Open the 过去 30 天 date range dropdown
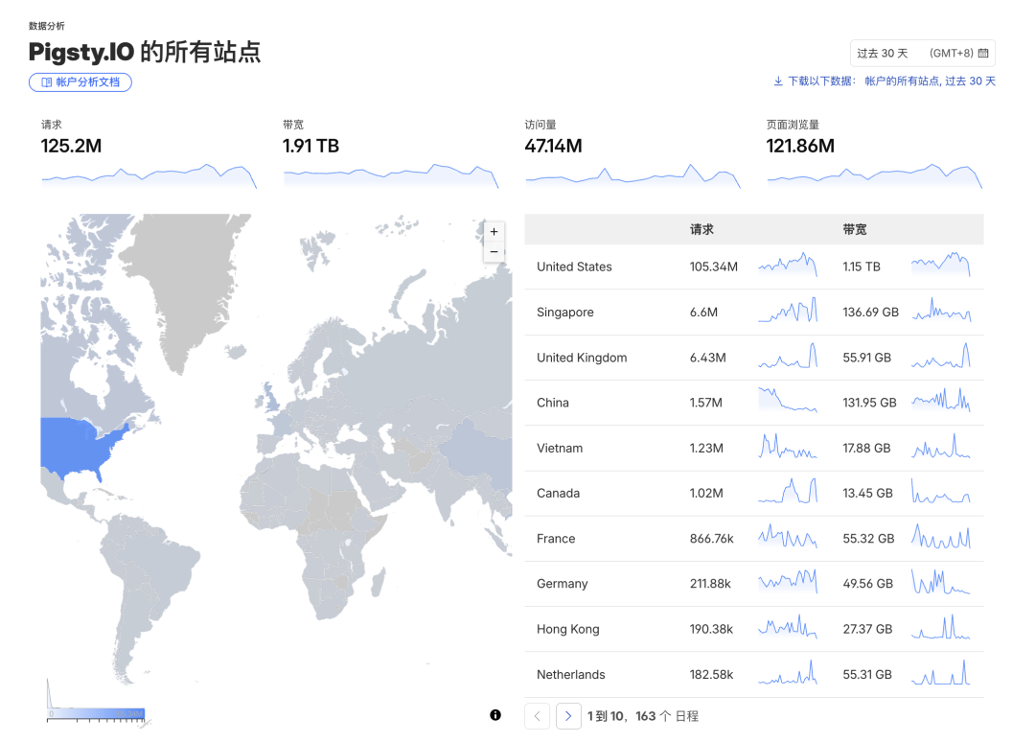1035x742 pixels. pyautogui.click(x=922, y=54)
